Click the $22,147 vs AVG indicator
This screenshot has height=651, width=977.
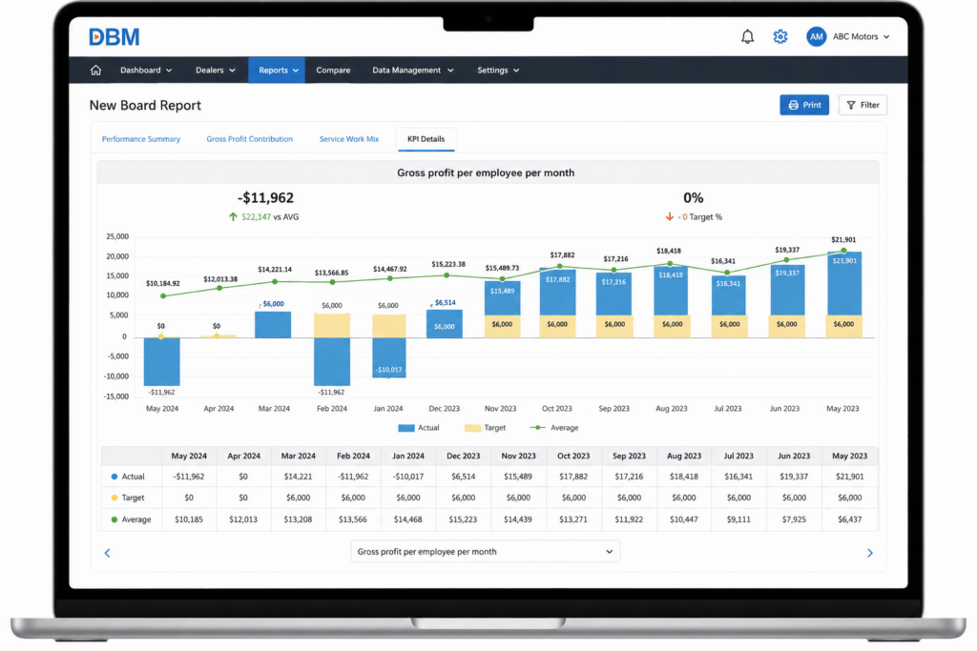click(x=263, y=217)
